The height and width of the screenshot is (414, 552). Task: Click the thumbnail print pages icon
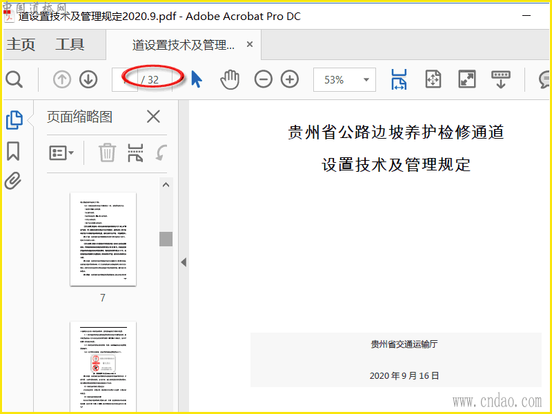135,152
